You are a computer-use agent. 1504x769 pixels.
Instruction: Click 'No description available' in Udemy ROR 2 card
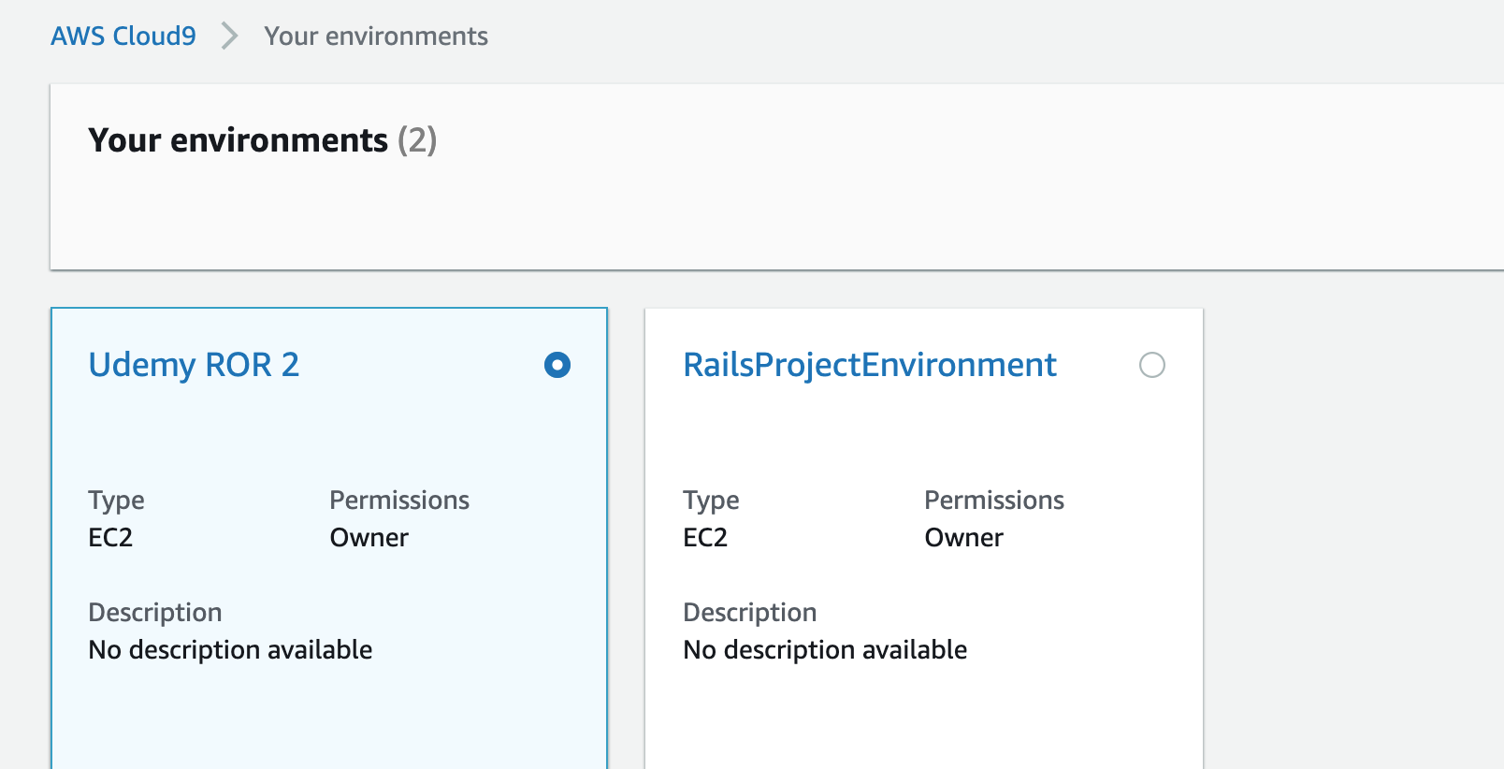coord(230,650)
